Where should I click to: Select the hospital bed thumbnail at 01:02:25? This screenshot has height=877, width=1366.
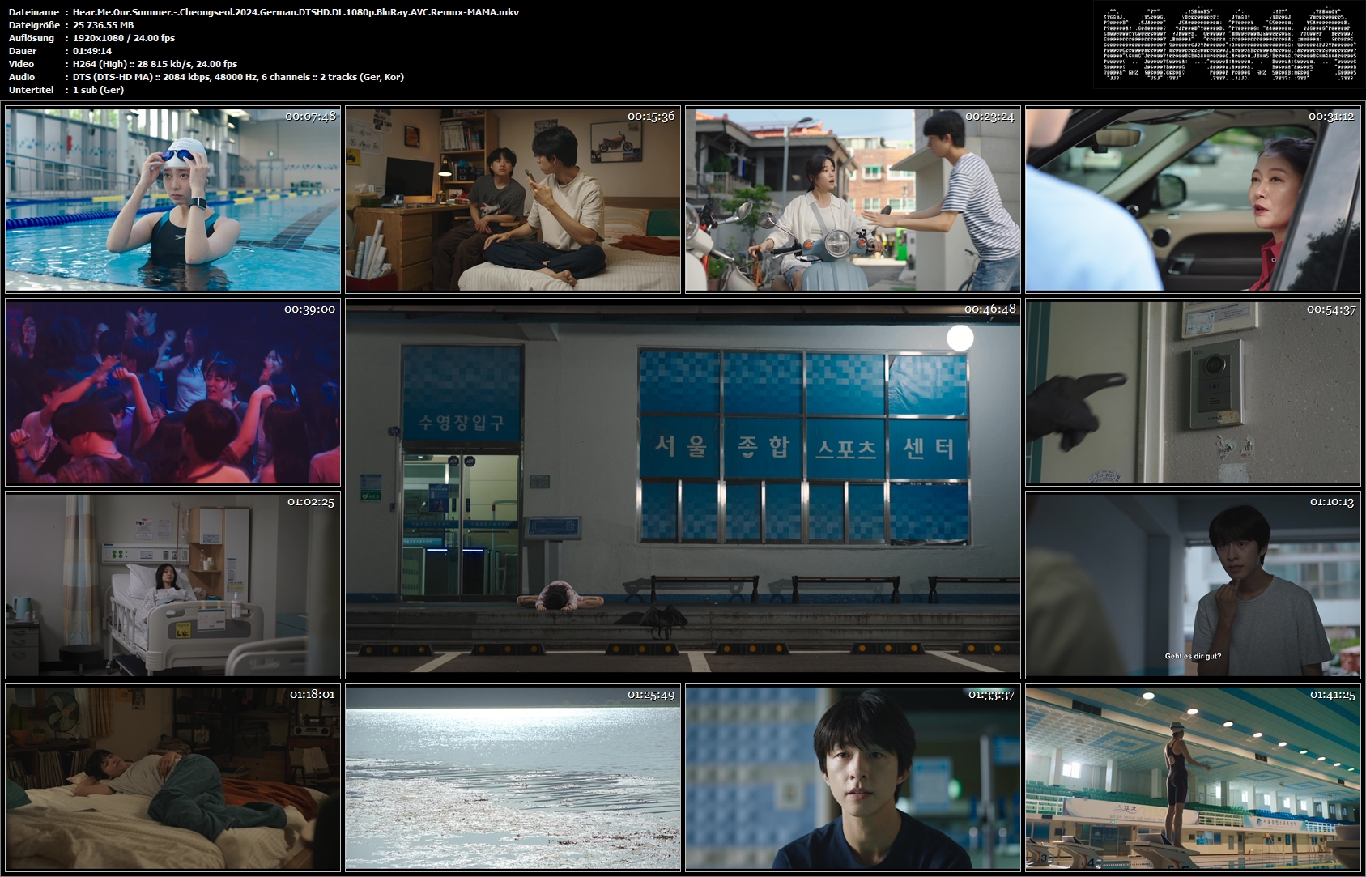172,585
